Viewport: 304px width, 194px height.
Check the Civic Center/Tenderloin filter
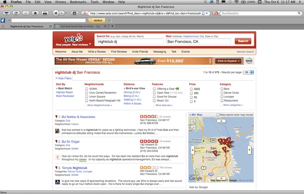87,93
